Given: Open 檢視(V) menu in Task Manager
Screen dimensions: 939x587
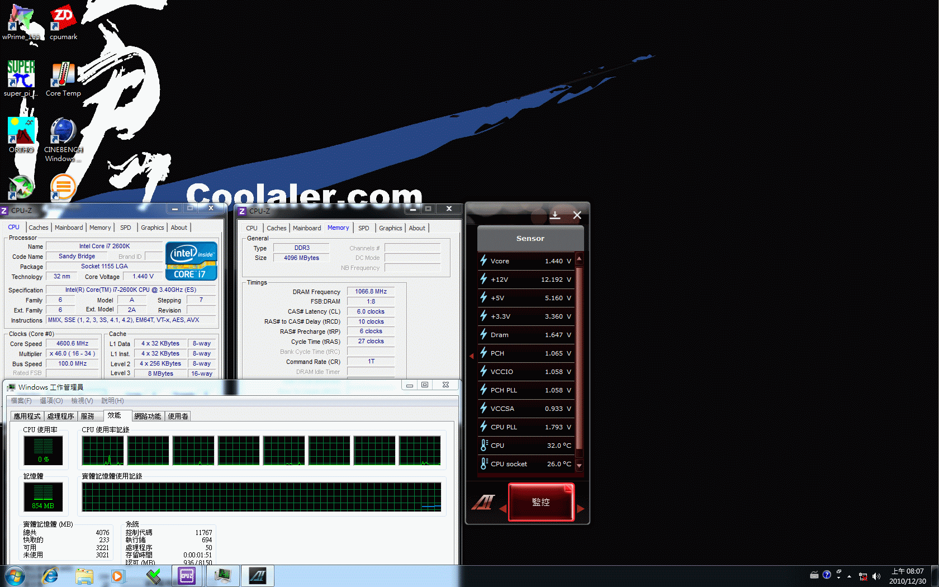Looking at the screenshot, I should tap(82, 401).
